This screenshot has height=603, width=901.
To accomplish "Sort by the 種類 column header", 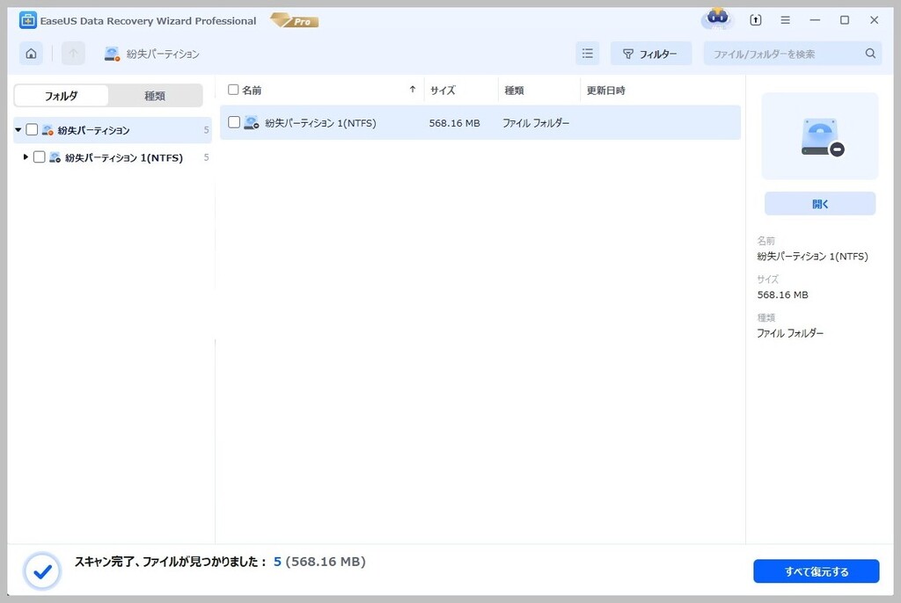I will coord(514,91).
